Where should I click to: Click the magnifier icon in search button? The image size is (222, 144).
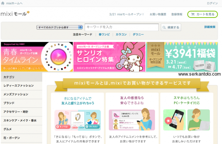[164, 27]
